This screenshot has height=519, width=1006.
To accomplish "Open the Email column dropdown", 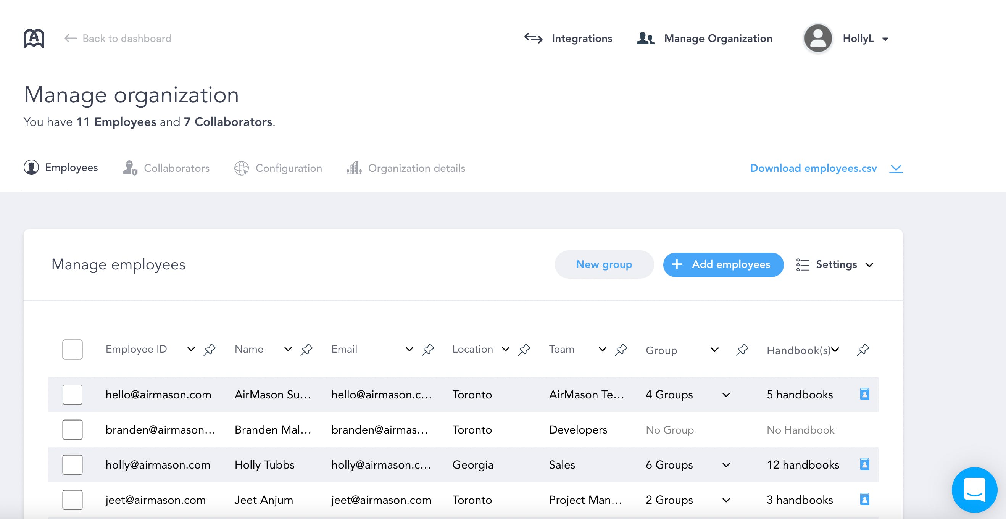I will tap(409, 349).
